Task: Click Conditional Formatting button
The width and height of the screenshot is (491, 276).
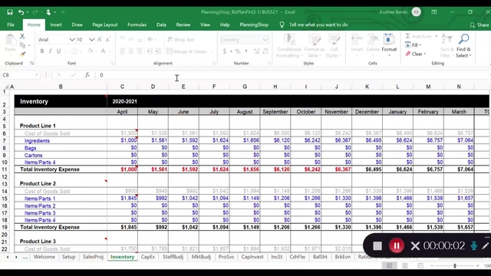Action: click(x=288, y=45)
